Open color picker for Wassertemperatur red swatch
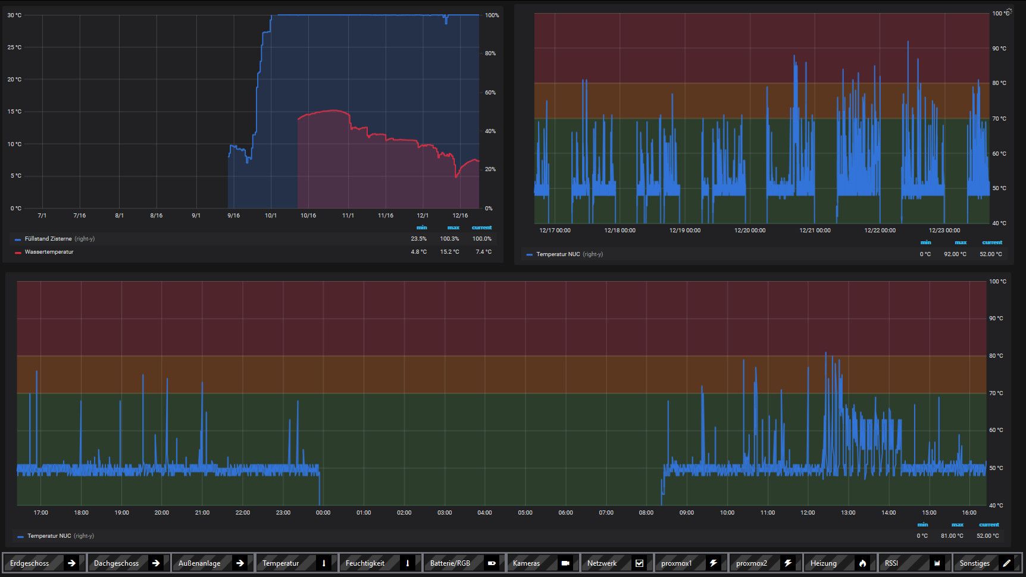Screen dimensions: 1026x577 point(18,253)
